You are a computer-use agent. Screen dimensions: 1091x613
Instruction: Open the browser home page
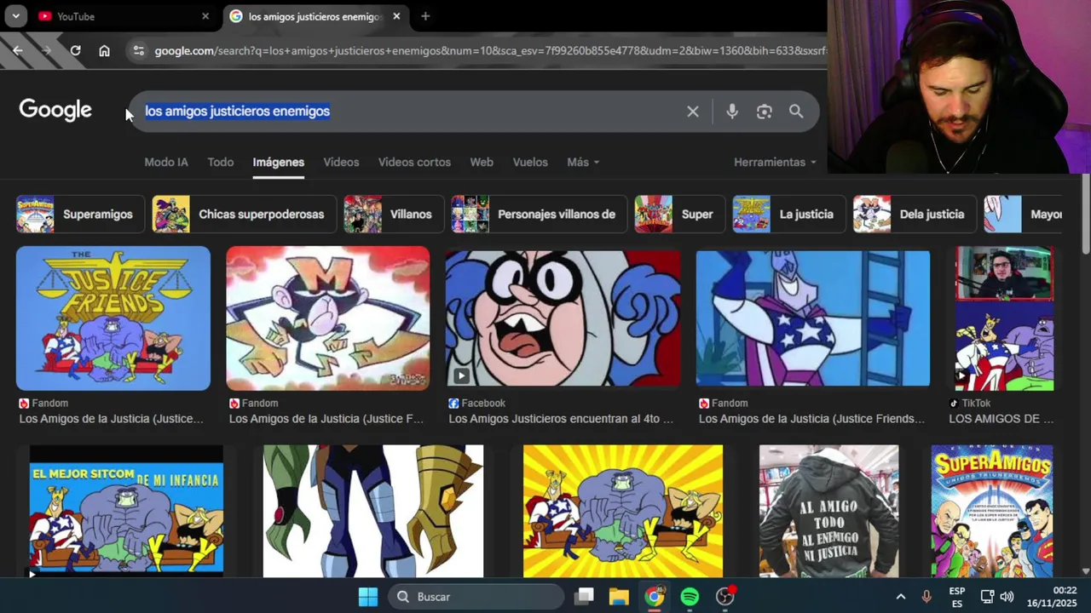(104, 51)
